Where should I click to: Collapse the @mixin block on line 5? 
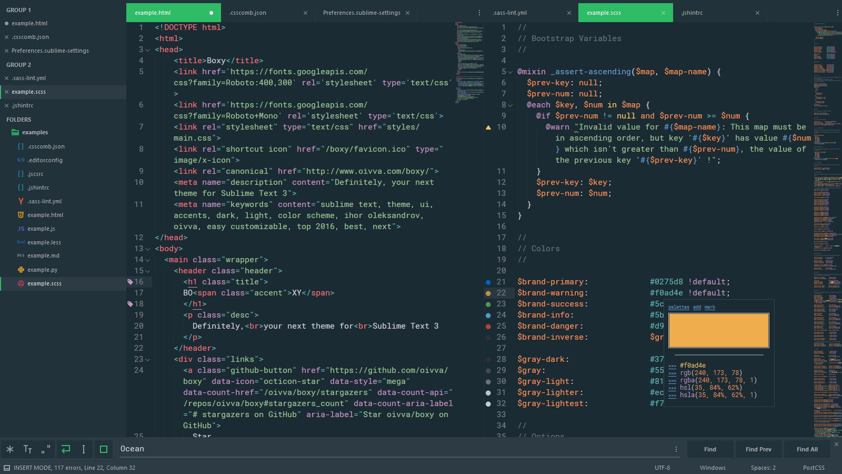pyautogui.click(x=510, y=72)
